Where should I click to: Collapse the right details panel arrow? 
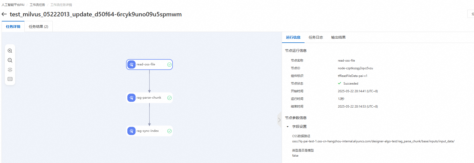[279, 120]
